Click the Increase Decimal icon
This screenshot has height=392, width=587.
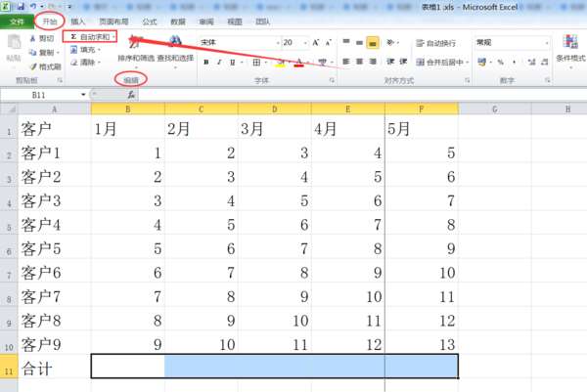coord(531,63)
